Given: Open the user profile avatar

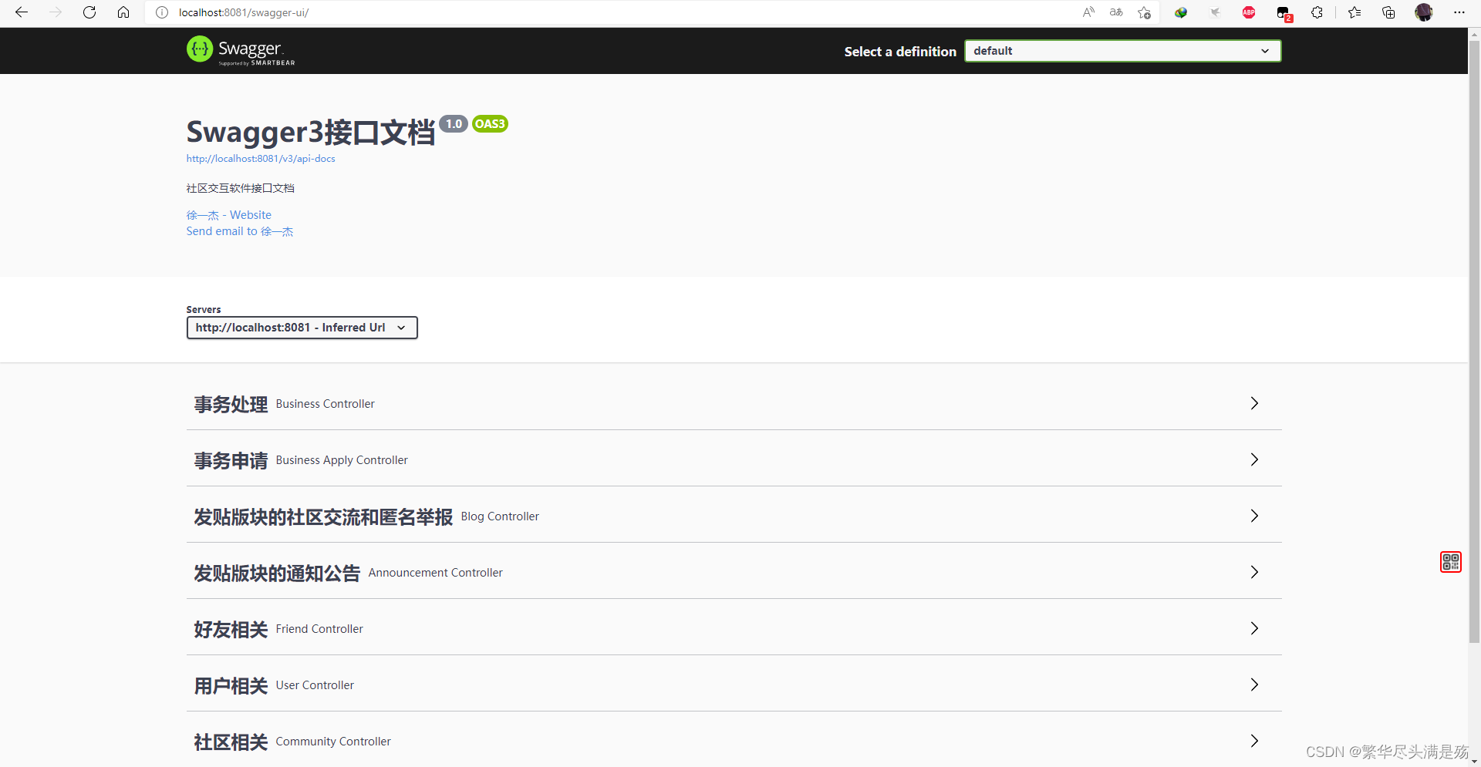Looking at the screenshot, I should [1424, 12].
